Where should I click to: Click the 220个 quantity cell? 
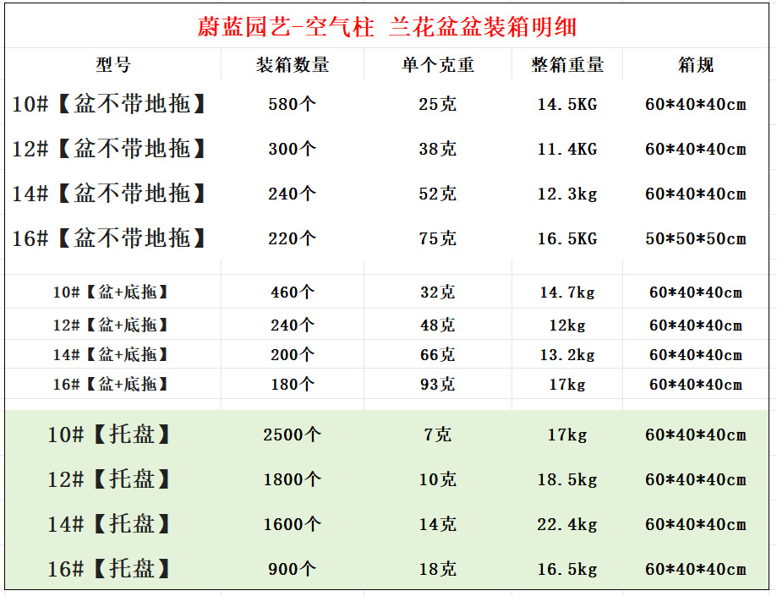click(292, 238)
